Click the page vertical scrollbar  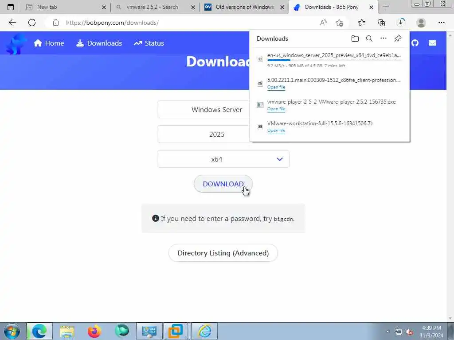coord(450,176)
